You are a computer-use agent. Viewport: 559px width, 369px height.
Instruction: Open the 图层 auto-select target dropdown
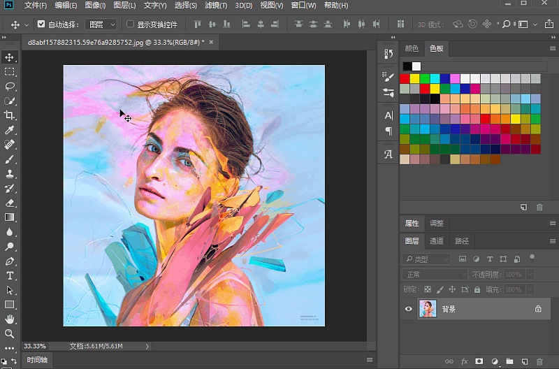tap(102, 24)
